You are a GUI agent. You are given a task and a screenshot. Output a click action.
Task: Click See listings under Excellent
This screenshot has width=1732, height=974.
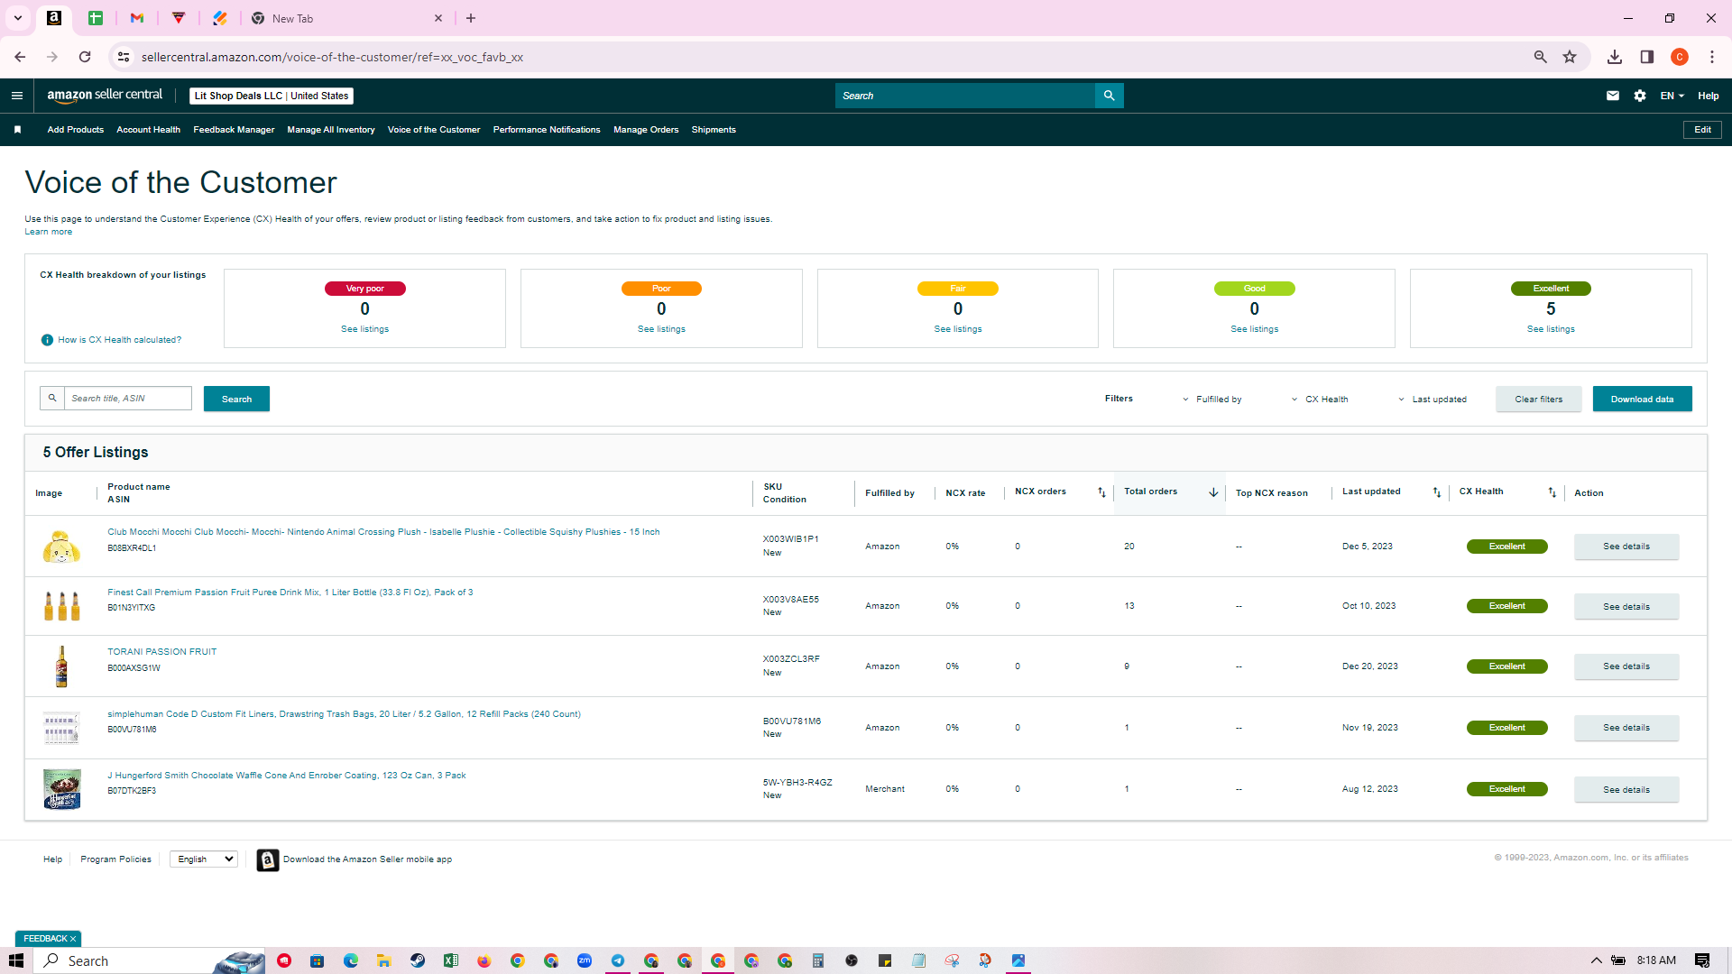[1551, 329]
